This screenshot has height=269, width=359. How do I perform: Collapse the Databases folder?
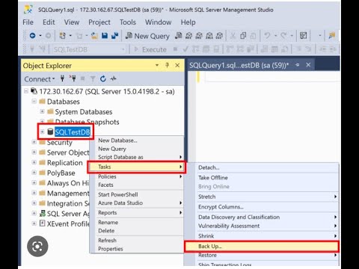point(34,102)
